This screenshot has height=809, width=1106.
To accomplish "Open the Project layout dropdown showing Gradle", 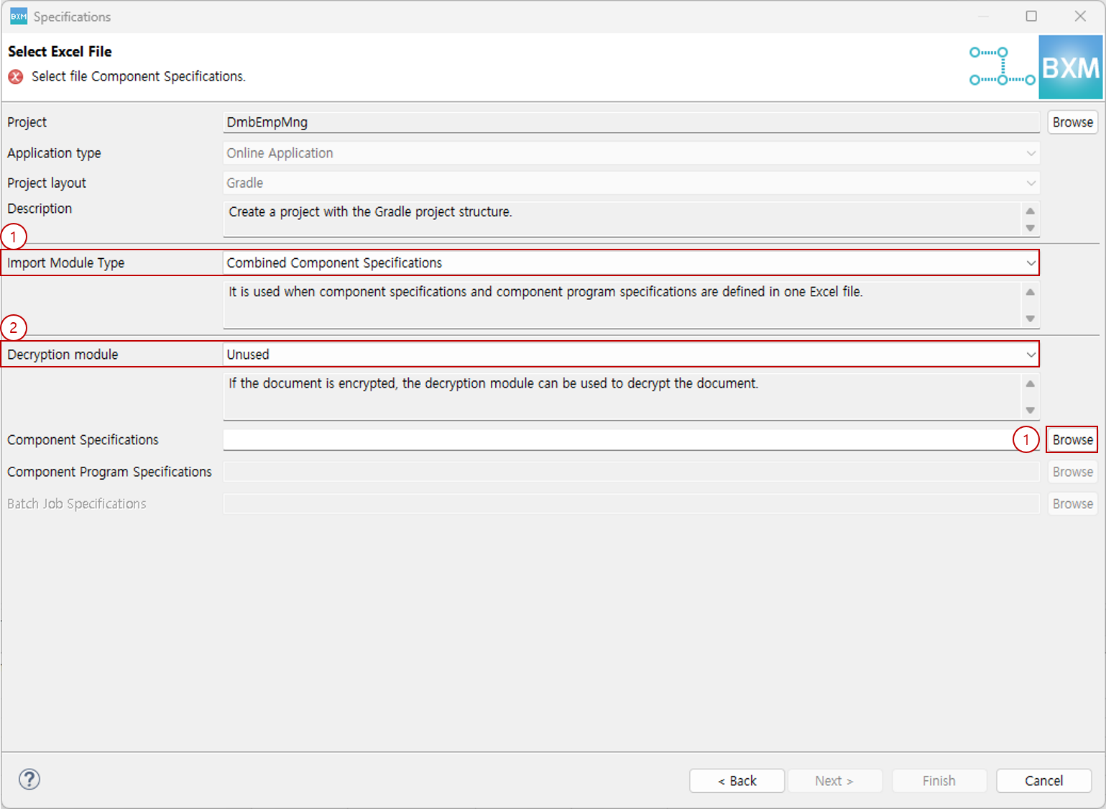I will click(x=1029, y=183).
